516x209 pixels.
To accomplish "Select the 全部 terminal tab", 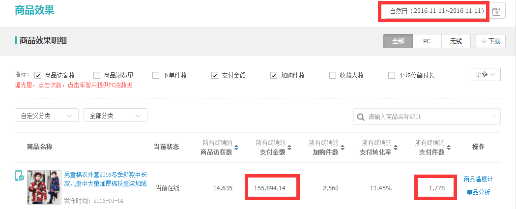I will point(398,41).
